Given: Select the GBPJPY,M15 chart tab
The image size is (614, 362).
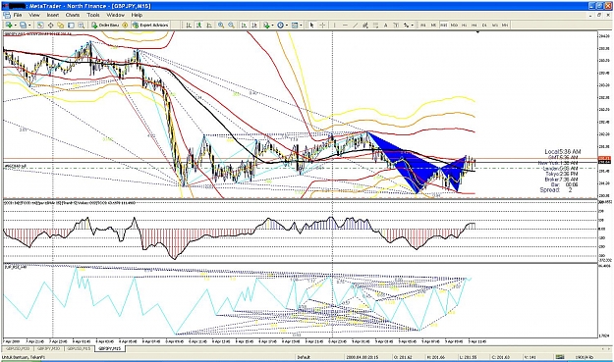Looking at the screenshot, I should 110,348.
